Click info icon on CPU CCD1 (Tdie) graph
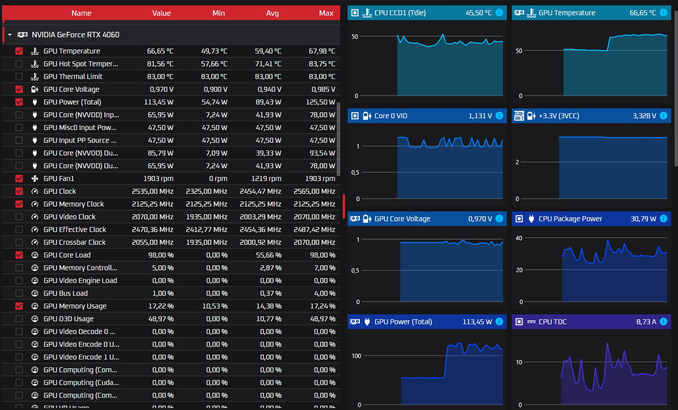Viewport: 678px width, 410px height. (499, 13)
